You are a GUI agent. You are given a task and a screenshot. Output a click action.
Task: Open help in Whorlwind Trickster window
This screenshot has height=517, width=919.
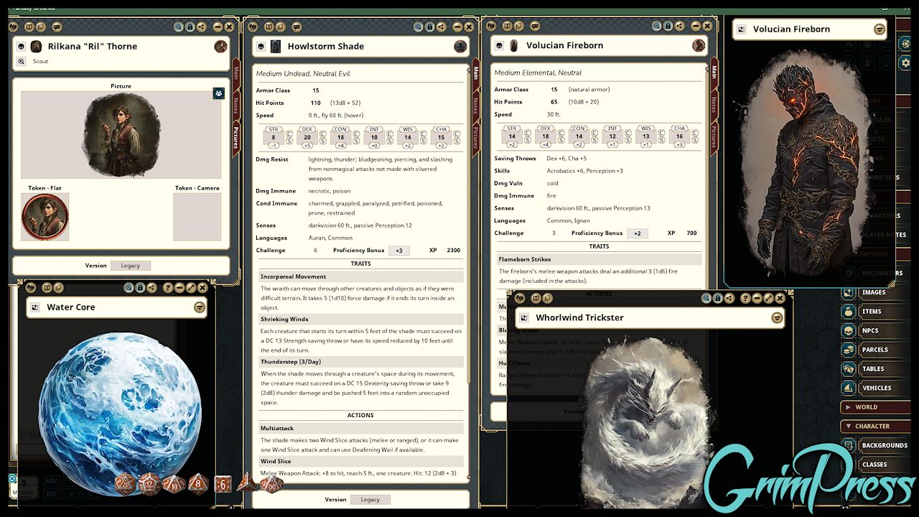click(746, 298)
